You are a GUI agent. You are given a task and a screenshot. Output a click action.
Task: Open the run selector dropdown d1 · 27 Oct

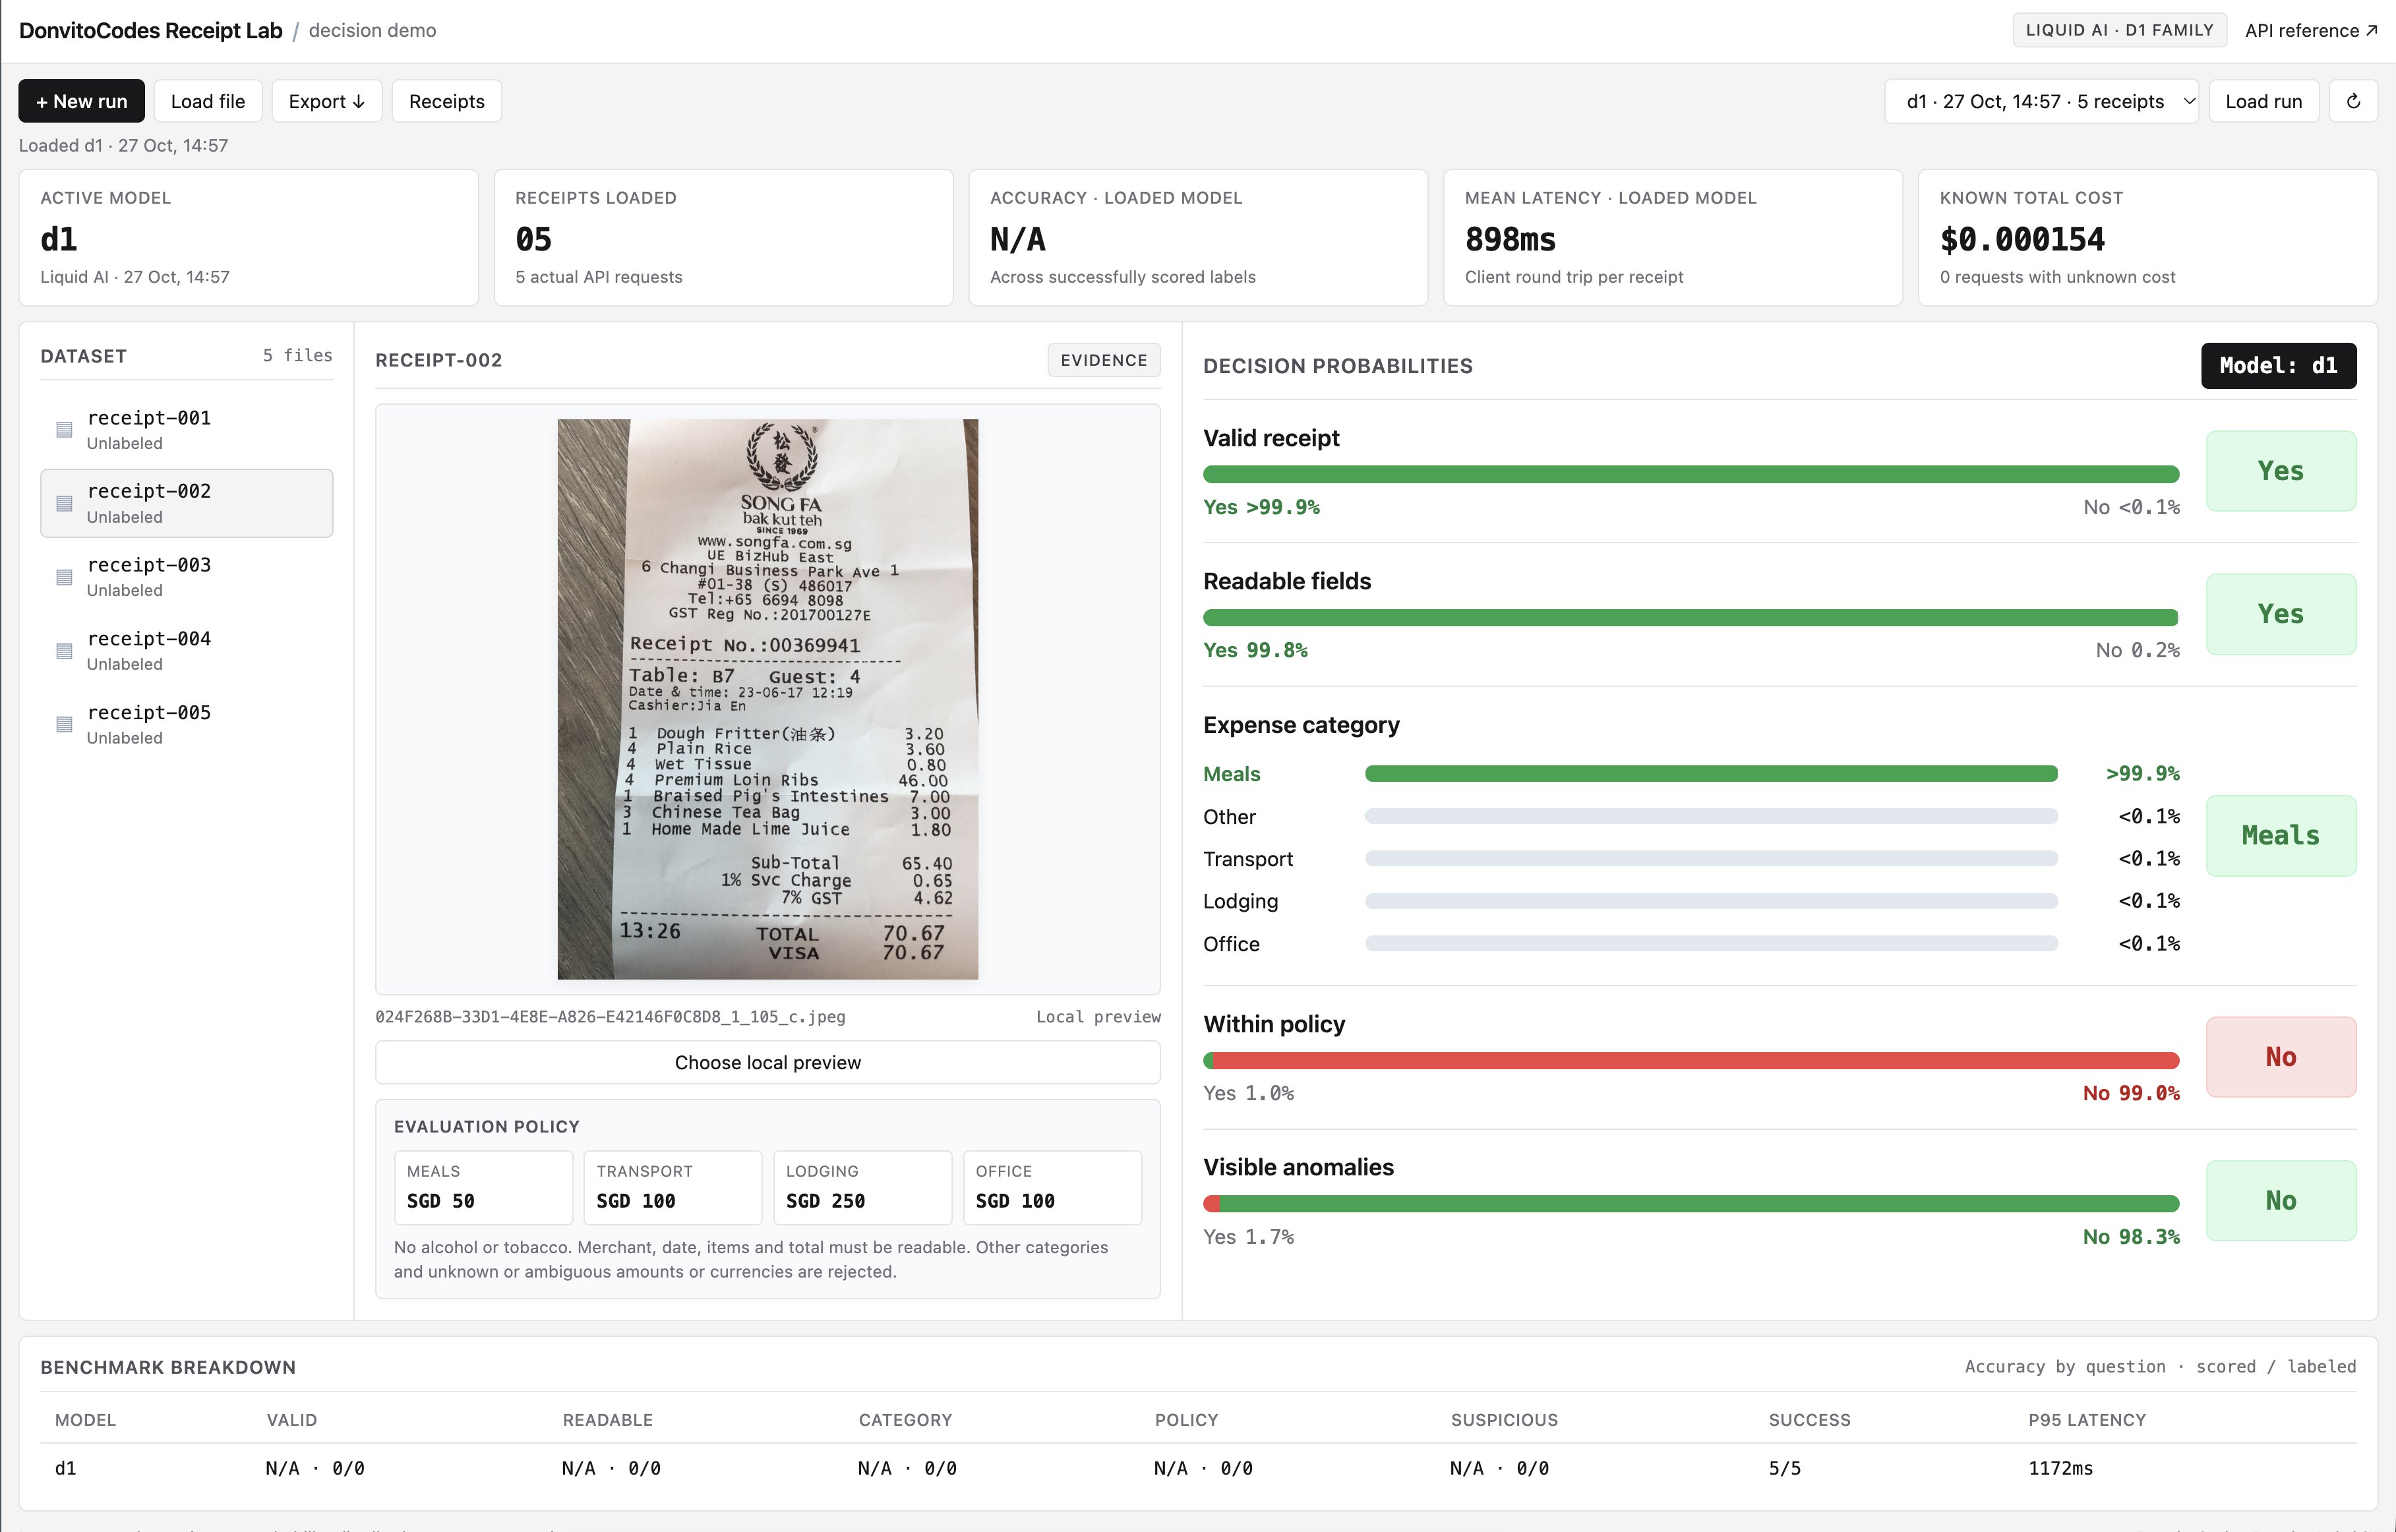2041,102
